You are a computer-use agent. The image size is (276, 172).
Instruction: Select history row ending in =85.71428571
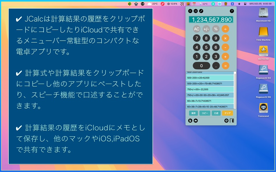(210, 84)
